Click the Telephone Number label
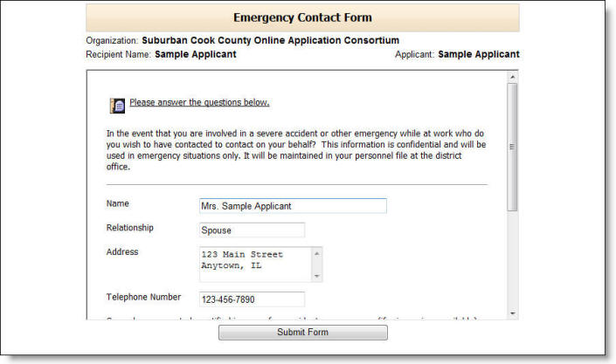616x364 pixels. click(144, 297)
